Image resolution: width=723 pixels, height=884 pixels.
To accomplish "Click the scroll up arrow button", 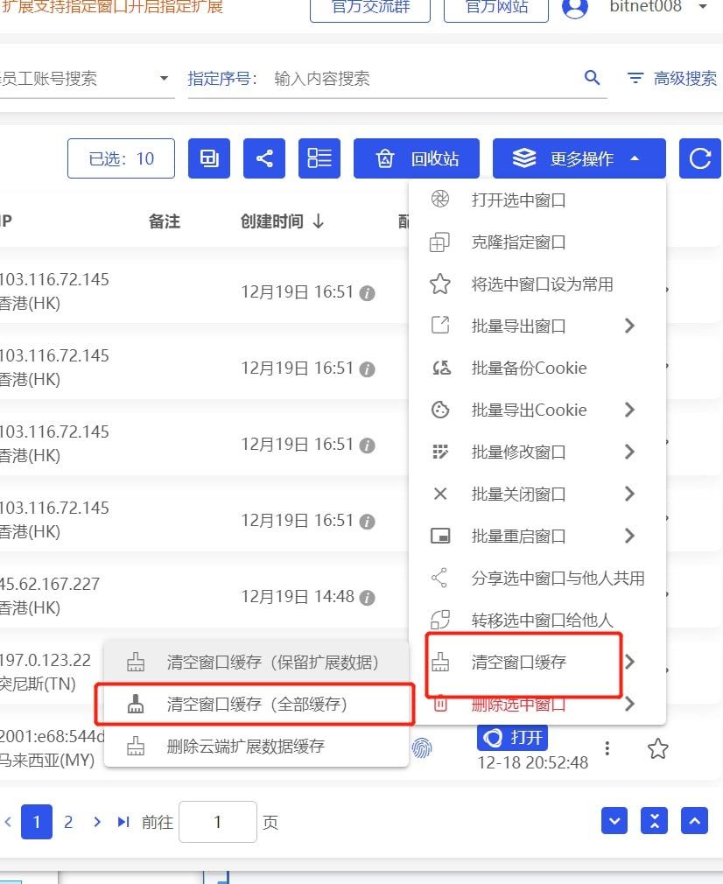I will point(694,821).
